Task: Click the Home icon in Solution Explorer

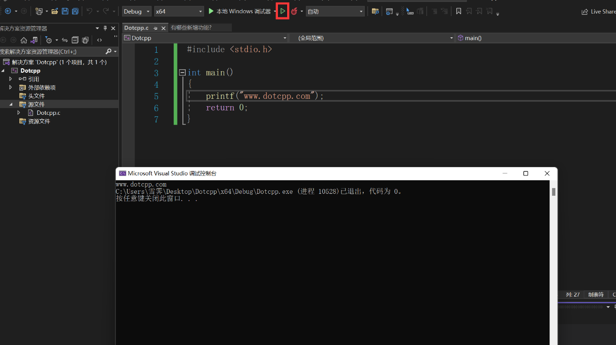Action: (24, 40)
